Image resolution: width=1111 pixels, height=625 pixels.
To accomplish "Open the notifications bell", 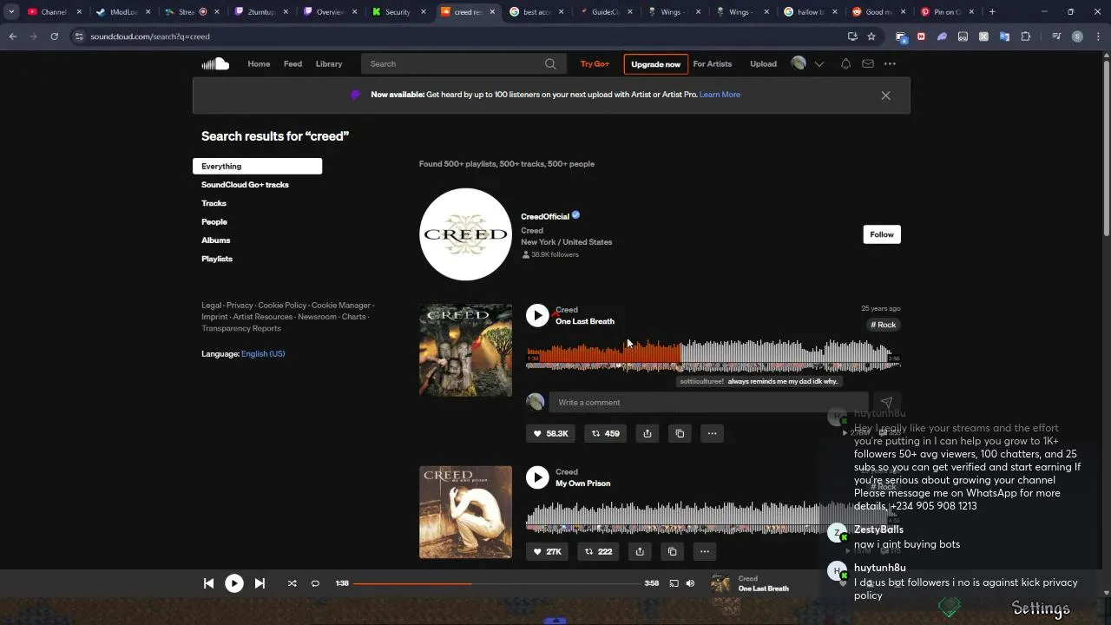I will [x=845, y=63].
